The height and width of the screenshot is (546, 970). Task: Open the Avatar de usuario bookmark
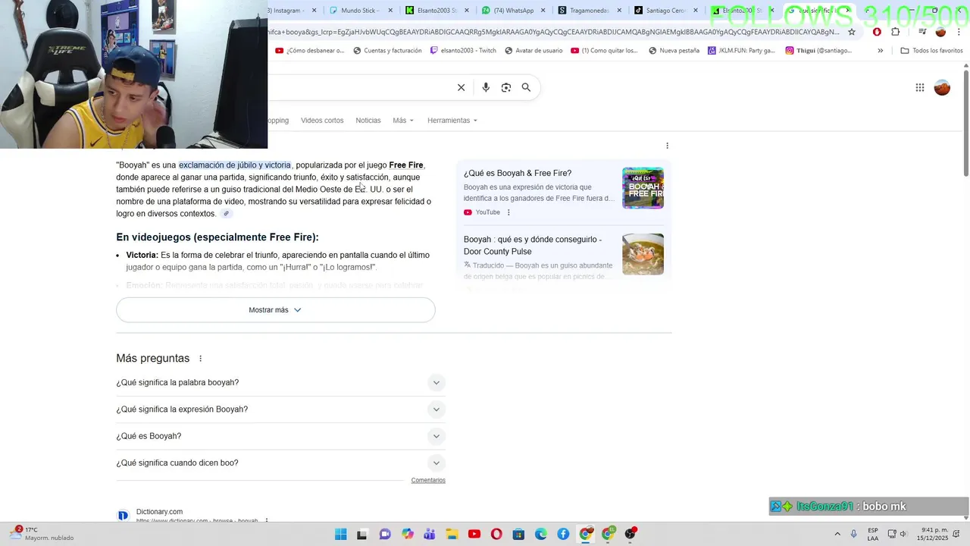(x=533, y=51)
